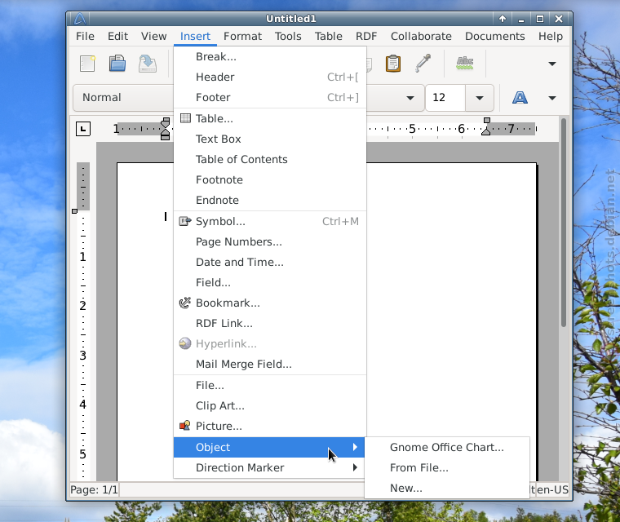Click the en-US language status entry
620x522 pixels.
552,490
